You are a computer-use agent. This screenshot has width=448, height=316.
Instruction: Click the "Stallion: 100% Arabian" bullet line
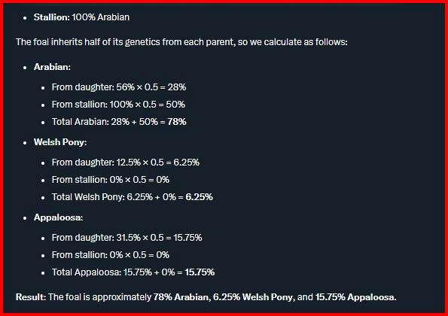click(81, 17)
